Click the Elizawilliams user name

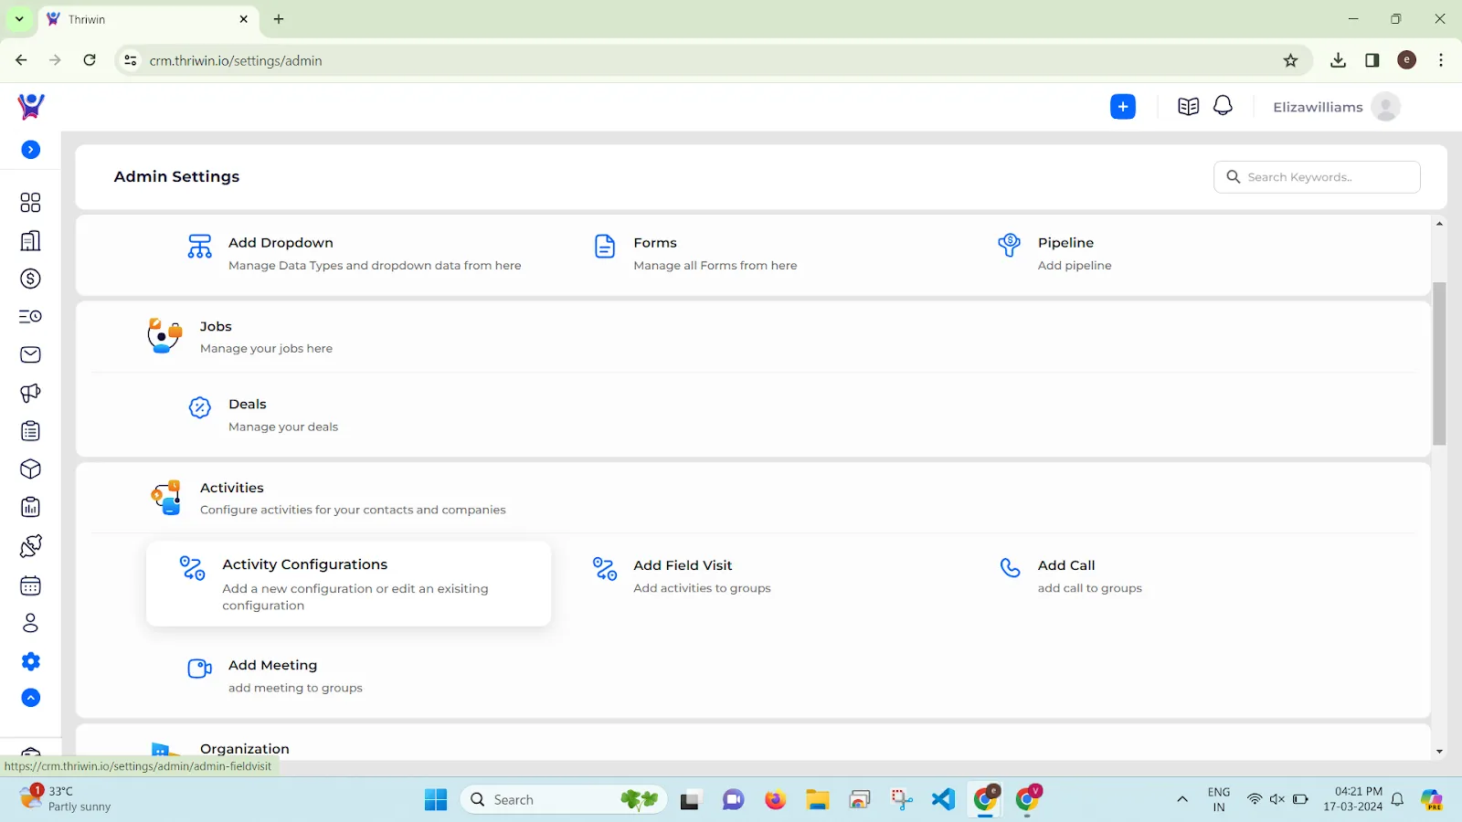coord(1318,107)
